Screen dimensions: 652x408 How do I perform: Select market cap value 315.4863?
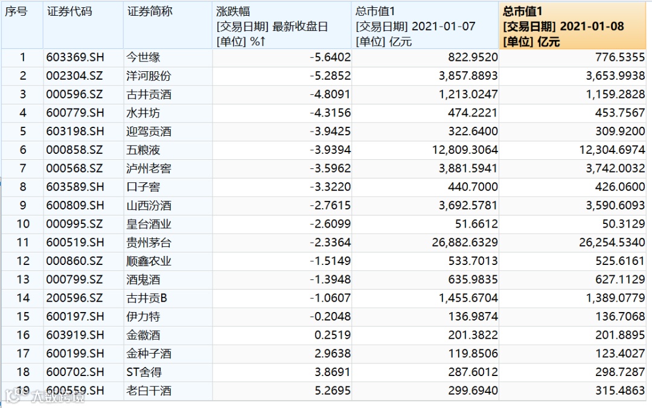(x=620, y=390)
